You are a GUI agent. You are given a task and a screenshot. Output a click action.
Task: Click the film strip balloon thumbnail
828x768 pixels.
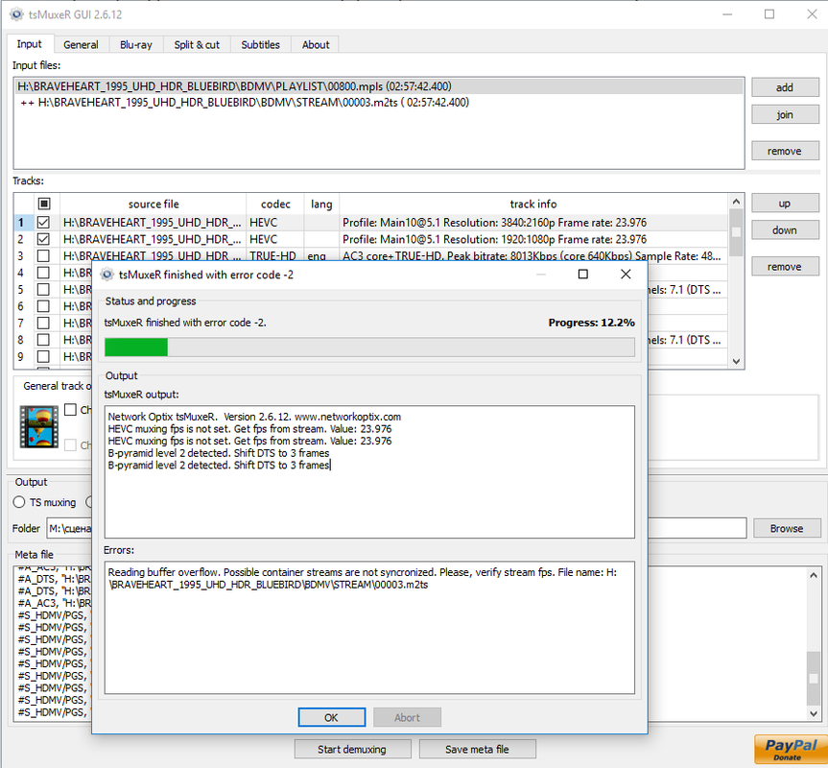click(x=39, y=427)
